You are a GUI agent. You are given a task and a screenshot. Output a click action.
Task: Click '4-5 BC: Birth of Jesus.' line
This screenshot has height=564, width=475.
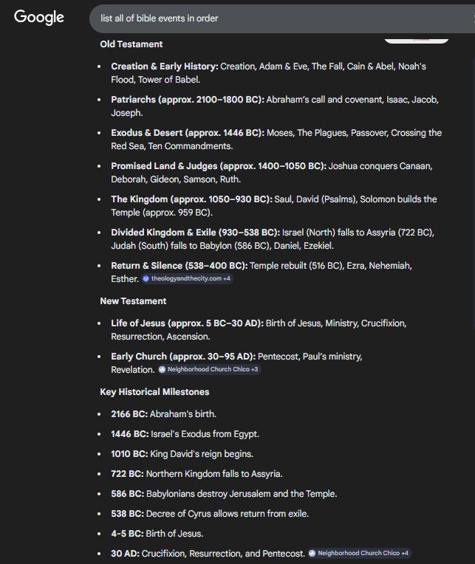pyautogui.click(x=157, y=534)
